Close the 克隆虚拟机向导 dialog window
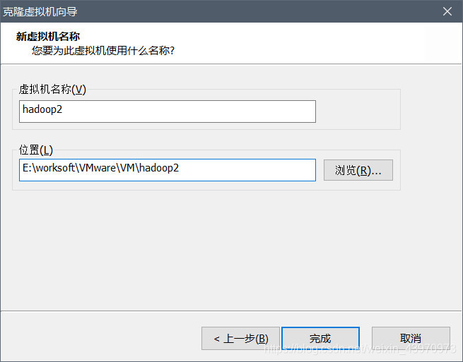This screenshot has width=463, height=362. click(x=447, y=11)
